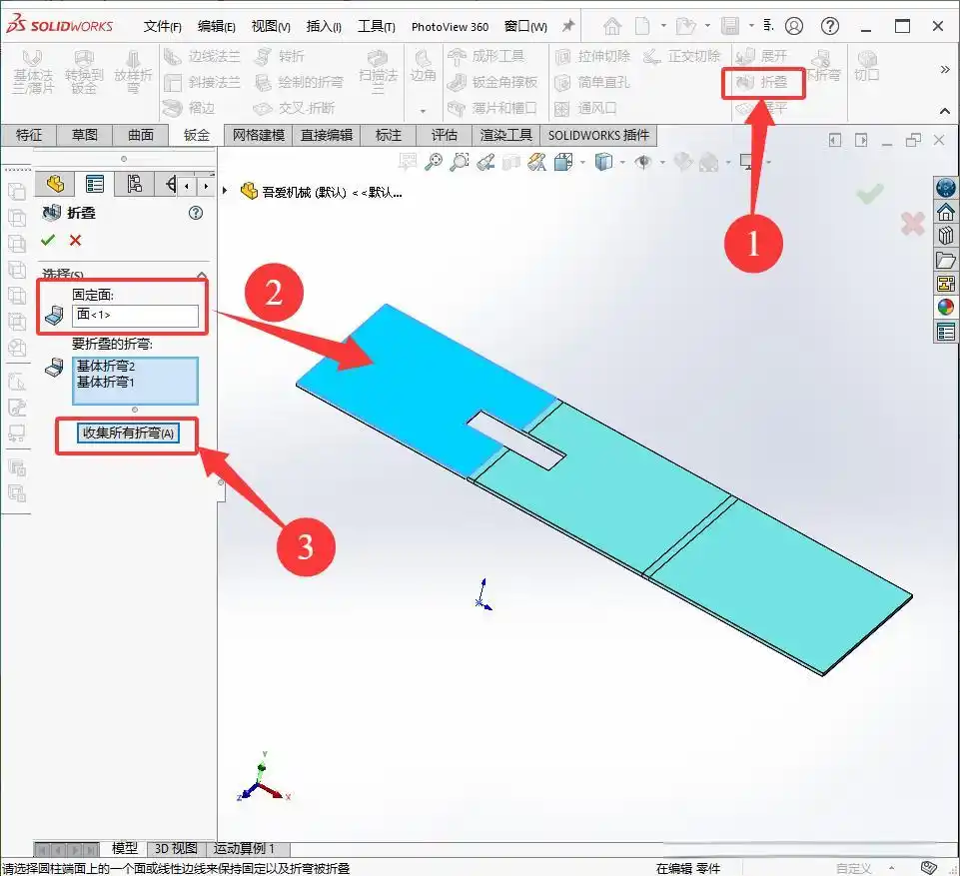Click the 边线法兰 edge flange tool
Image resolution: width=960 pixels, height=876 pixels.
point(202,56)
